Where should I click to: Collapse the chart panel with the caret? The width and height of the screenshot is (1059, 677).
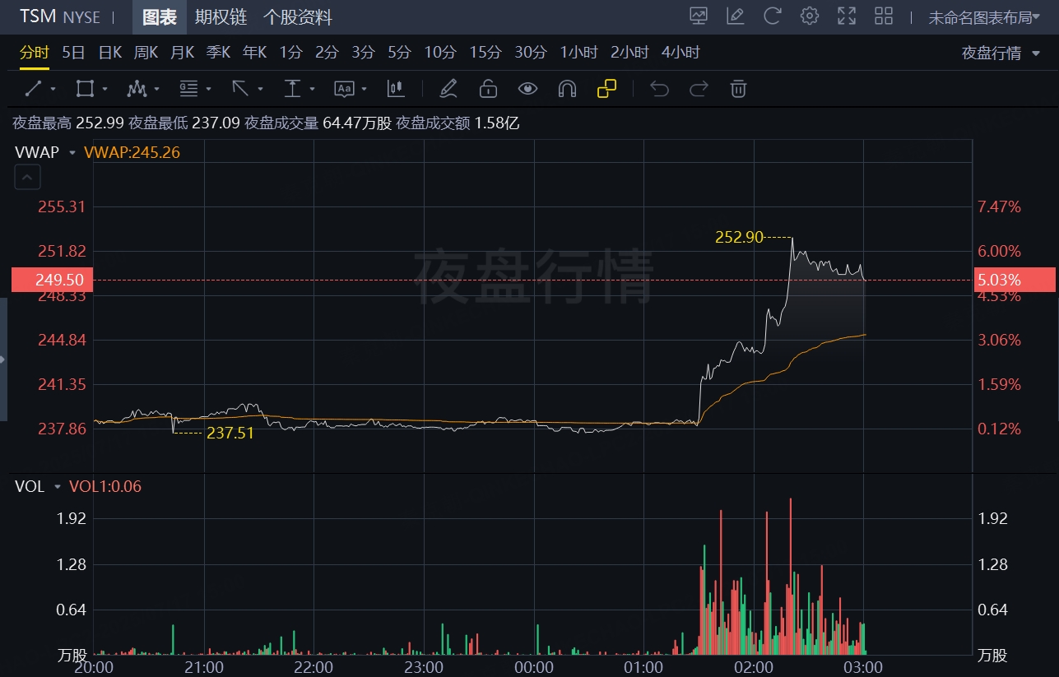(27, 177)
